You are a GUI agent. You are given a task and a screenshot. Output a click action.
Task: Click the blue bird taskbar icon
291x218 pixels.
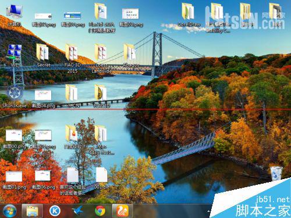click(77, 211)
